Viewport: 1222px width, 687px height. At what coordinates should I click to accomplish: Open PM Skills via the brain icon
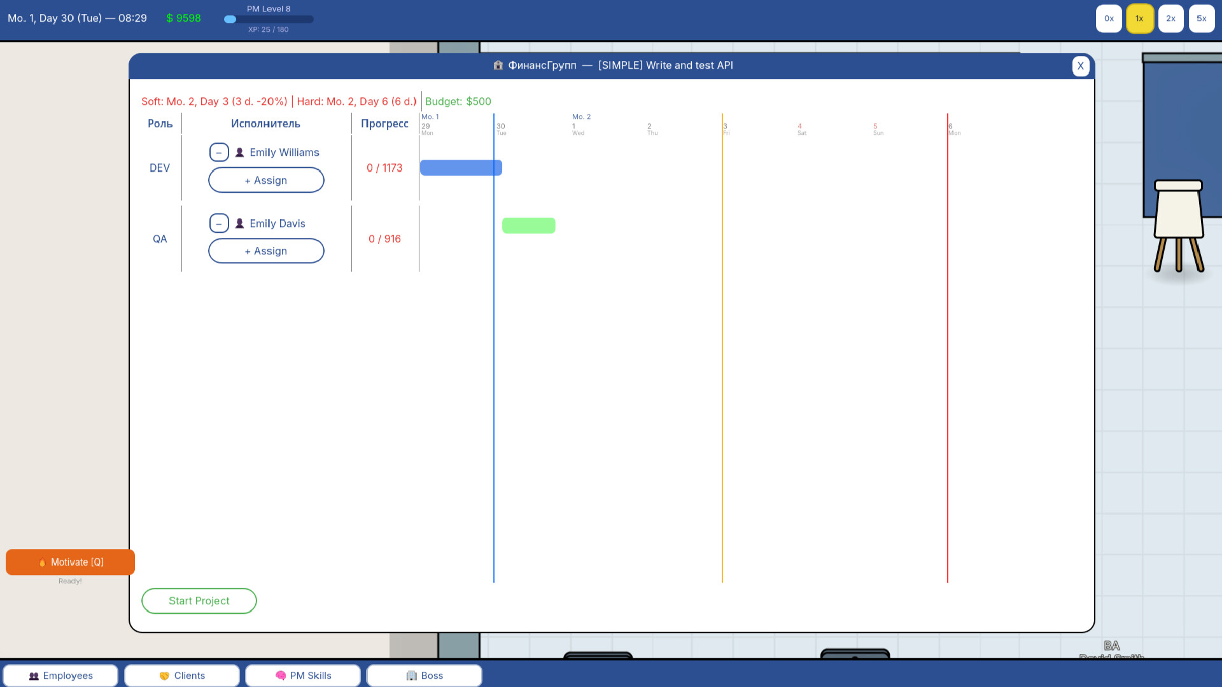[x=281, y=676]
